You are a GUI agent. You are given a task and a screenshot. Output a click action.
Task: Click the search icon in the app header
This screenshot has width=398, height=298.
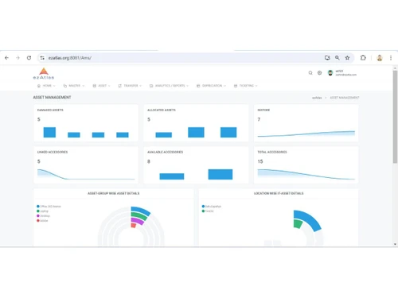click(310, 73)
